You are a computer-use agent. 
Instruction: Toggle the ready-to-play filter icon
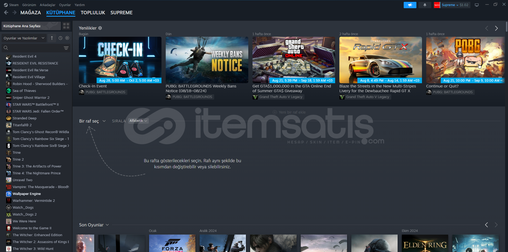pyautogui.click(x=67, y=38)
